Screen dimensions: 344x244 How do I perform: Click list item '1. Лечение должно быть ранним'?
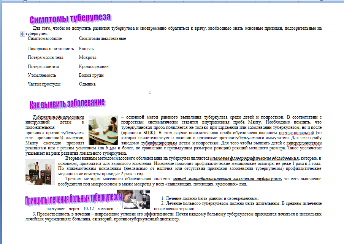(209, 198)
